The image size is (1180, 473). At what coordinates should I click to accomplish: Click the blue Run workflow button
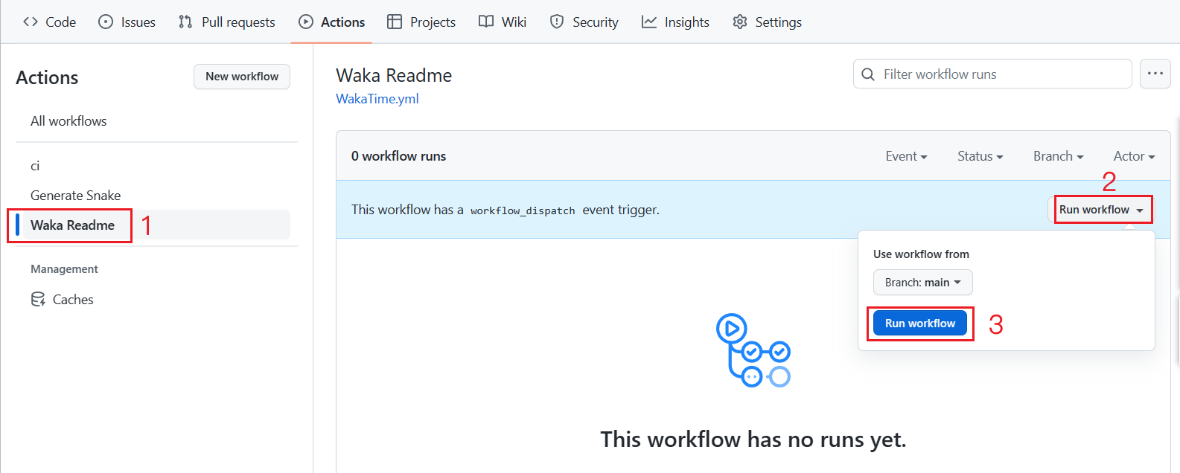click(920, 324)
